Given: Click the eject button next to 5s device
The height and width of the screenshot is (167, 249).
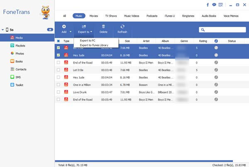Looking at the screenshot, I should click(x=50, y=29).
